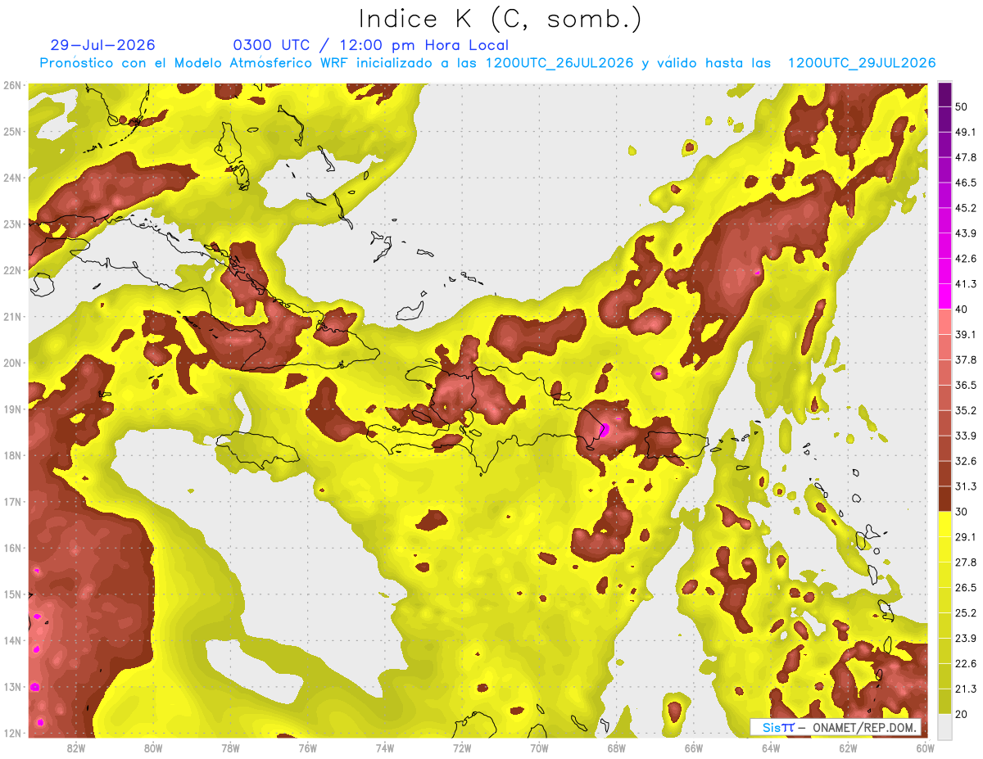Viewport: 983px width, 759px height.
Task: Click the "18N" latitude label
Action: [x=12, y=455]
